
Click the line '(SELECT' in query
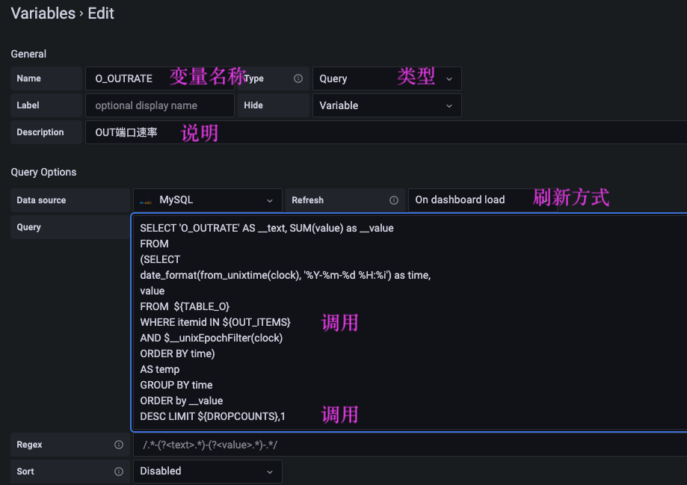pos(160,259)
